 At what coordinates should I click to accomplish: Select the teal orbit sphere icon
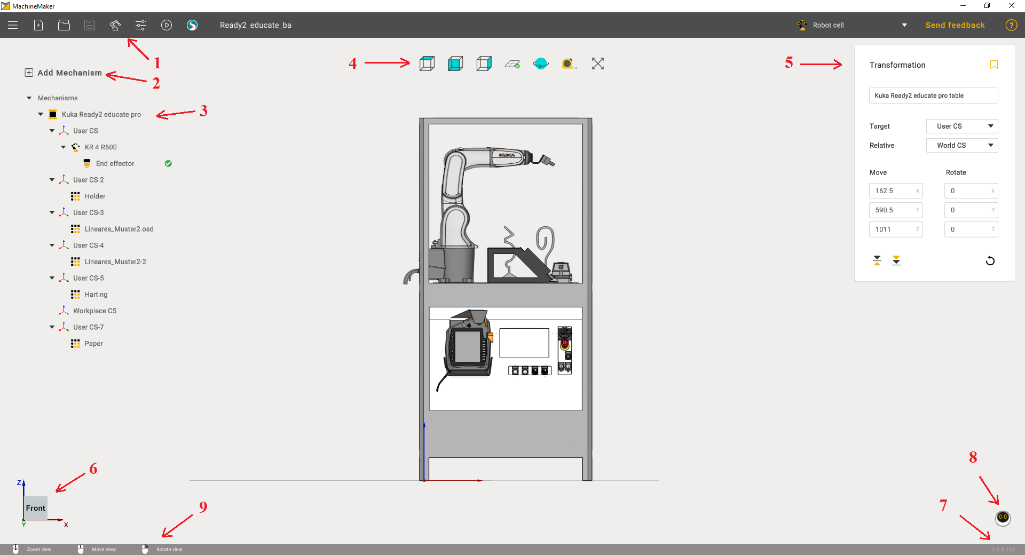541,64
